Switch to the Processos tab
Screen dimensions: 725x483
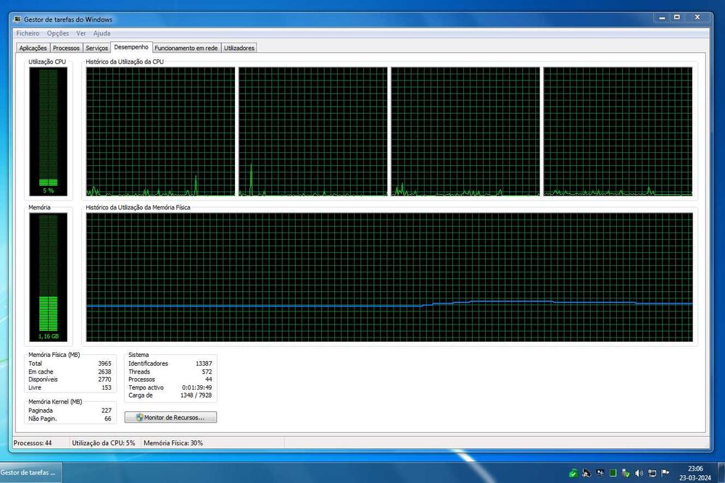tap(66, 48)
